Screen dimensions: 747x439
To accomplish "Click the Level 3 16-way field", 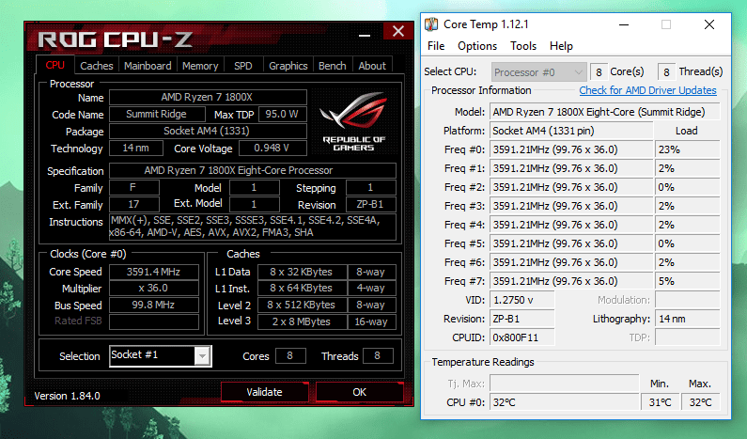I will [x=372, y=321].
